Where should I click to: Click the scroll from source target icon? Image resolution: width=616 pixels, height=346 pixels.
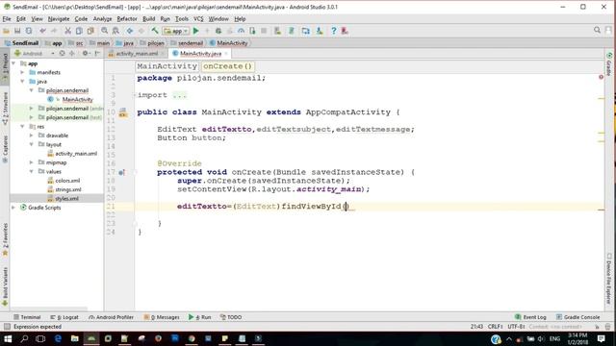62,54
